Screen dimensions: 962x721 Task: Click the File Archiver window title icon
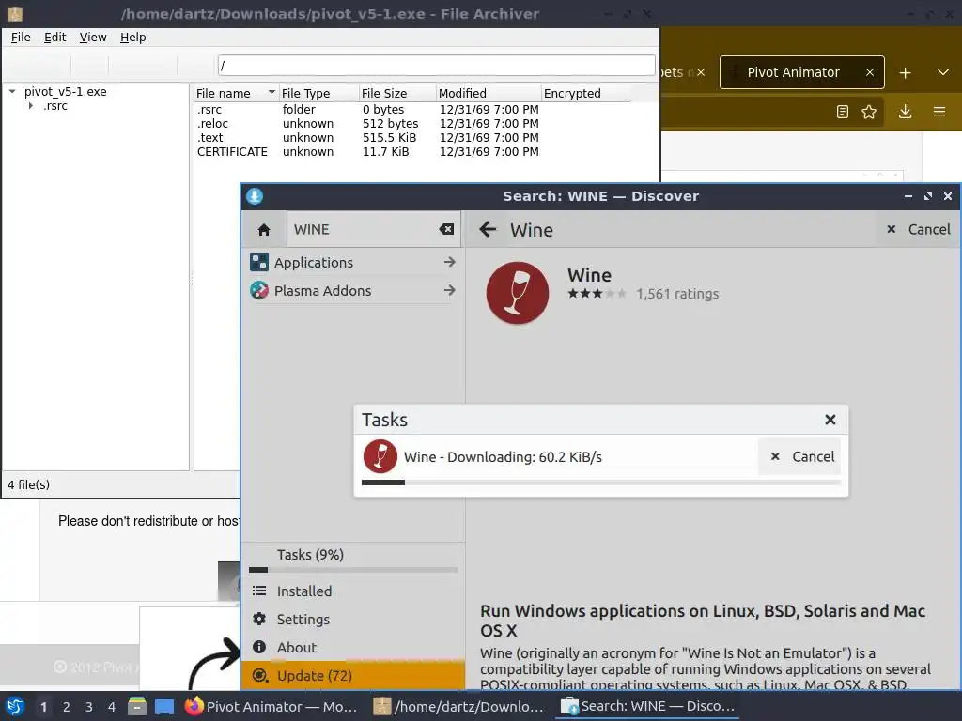point(15,13)
